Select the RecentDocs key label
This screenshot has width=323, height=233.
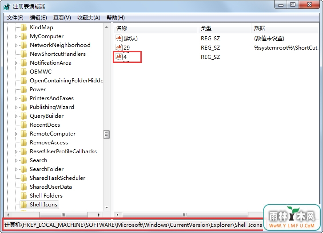click(45, 125)
